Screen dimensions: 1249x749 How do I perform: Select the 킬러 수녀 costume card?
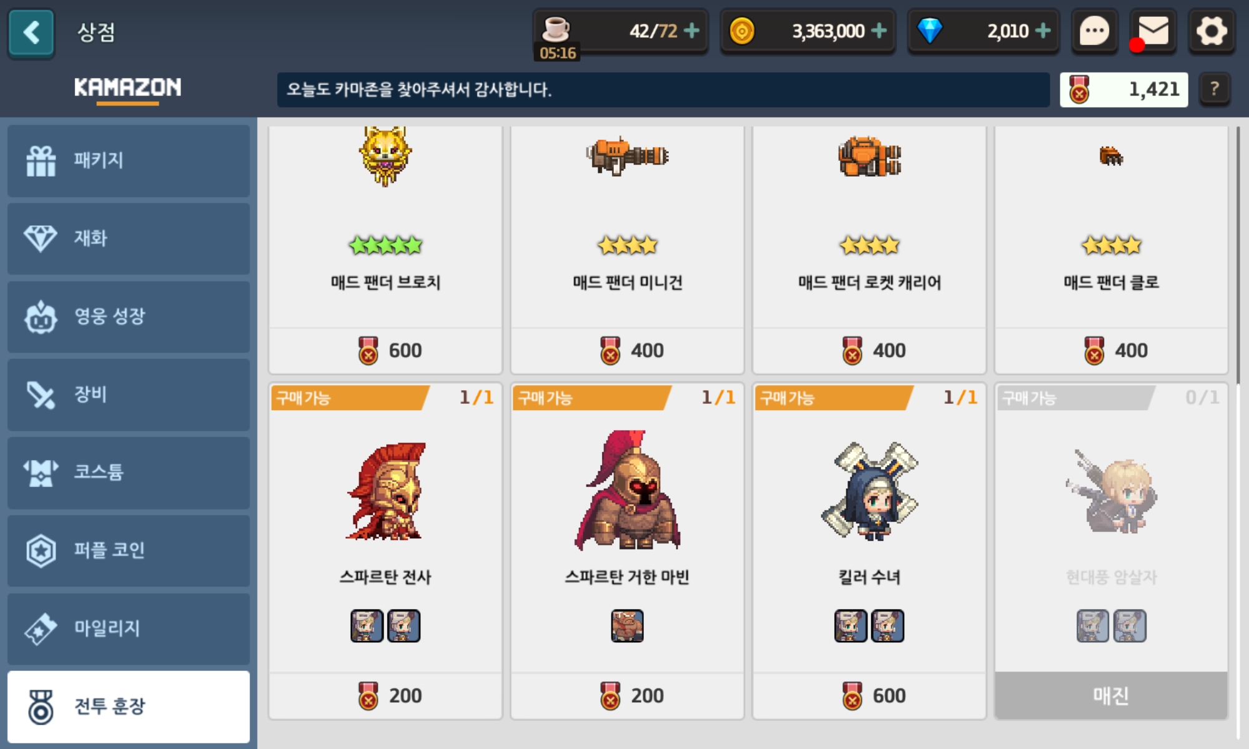click(x=869, y=551)
